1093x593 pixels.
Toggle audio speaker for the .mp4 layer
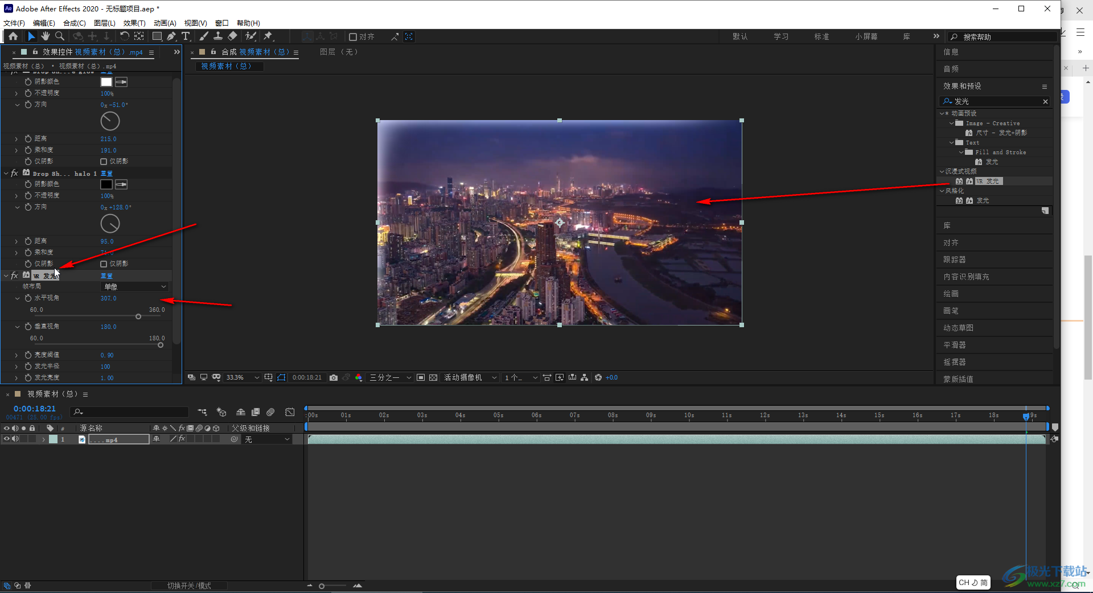pos(15,439)
